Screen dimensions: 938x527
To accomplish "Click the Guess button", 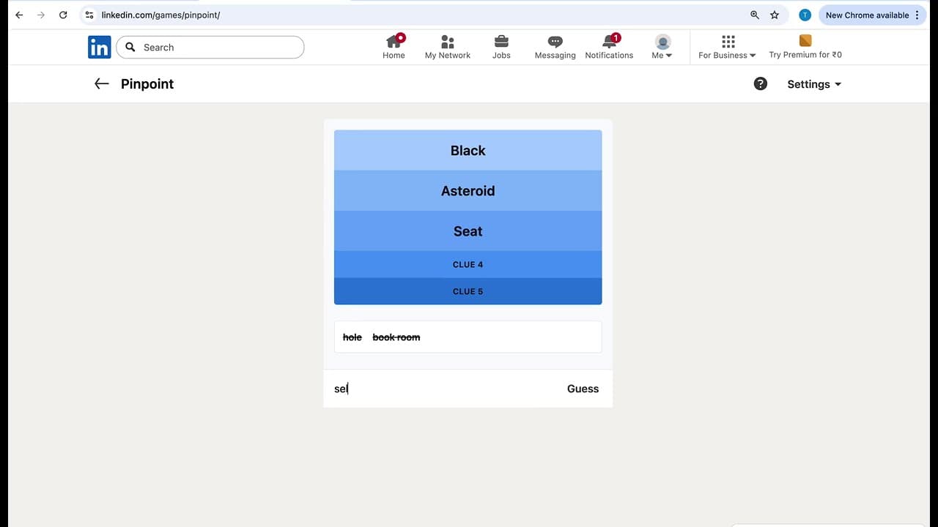I will click(x=583, y=389).
